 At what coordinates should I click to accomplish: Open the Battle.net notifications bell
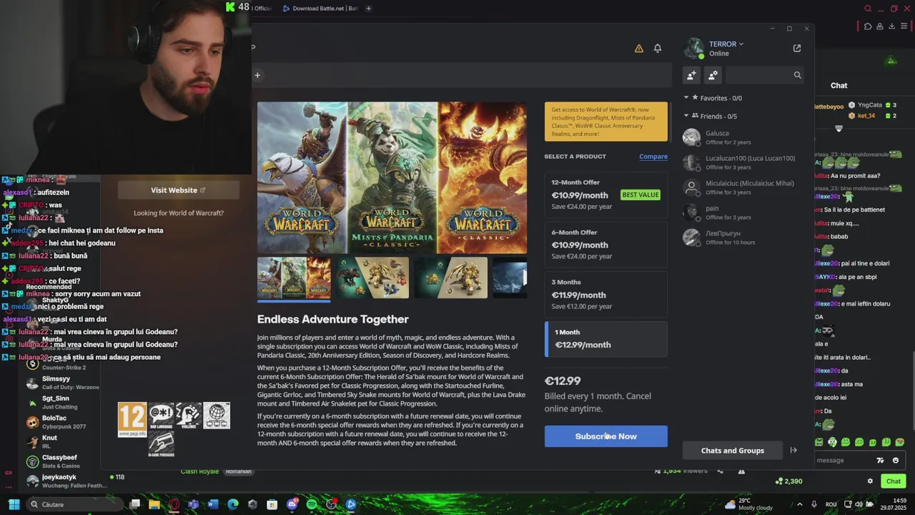coord(658,49)
